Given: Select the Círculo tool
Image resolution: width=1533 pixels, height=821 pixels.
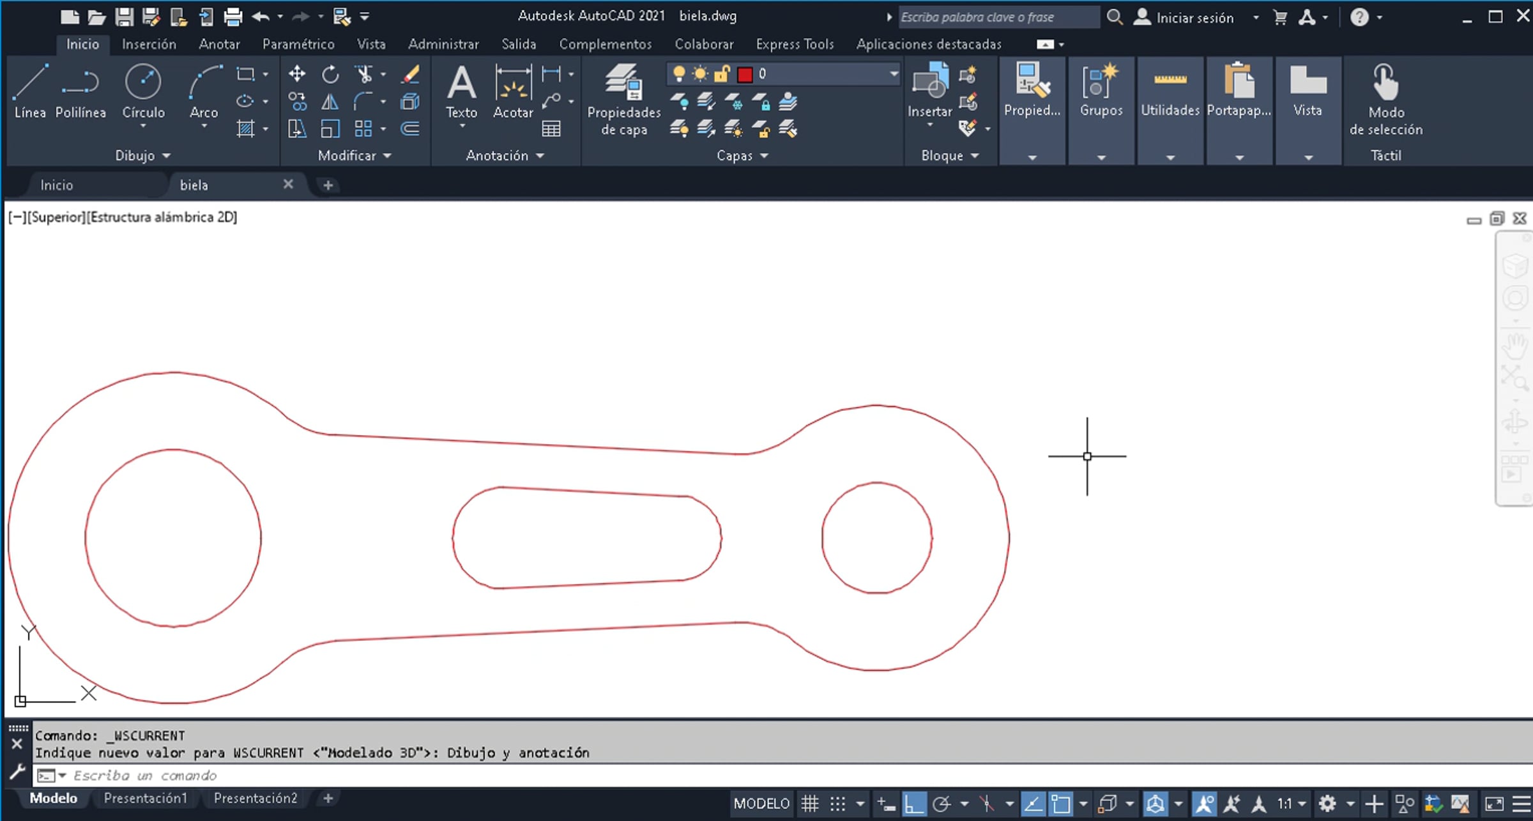Looking at the screenshot, I should click(143, 91).
